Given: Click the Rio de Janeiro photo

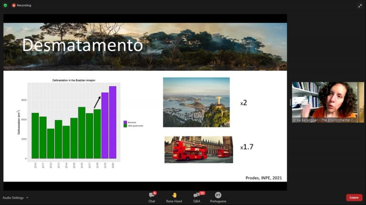Looking at the screenshot, I should 196,102.
